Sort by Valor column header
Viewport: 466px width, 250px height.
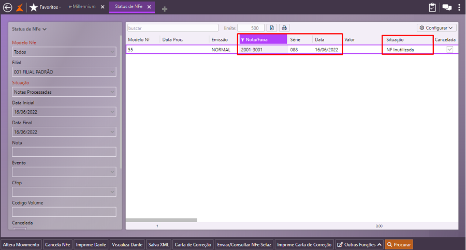pos(349,39)
